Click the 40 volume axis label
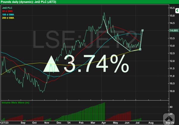The width and height of the screenshot is (179, 125). (x=171, y=107)
